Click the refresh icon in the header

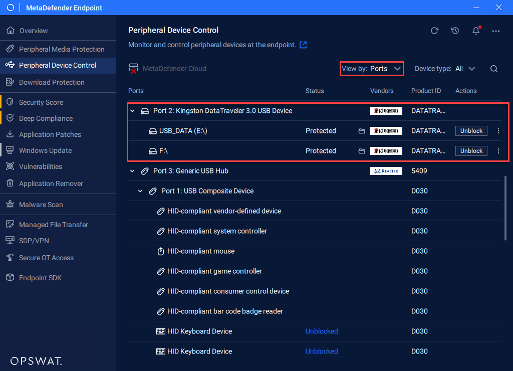[x=434, y=31]
